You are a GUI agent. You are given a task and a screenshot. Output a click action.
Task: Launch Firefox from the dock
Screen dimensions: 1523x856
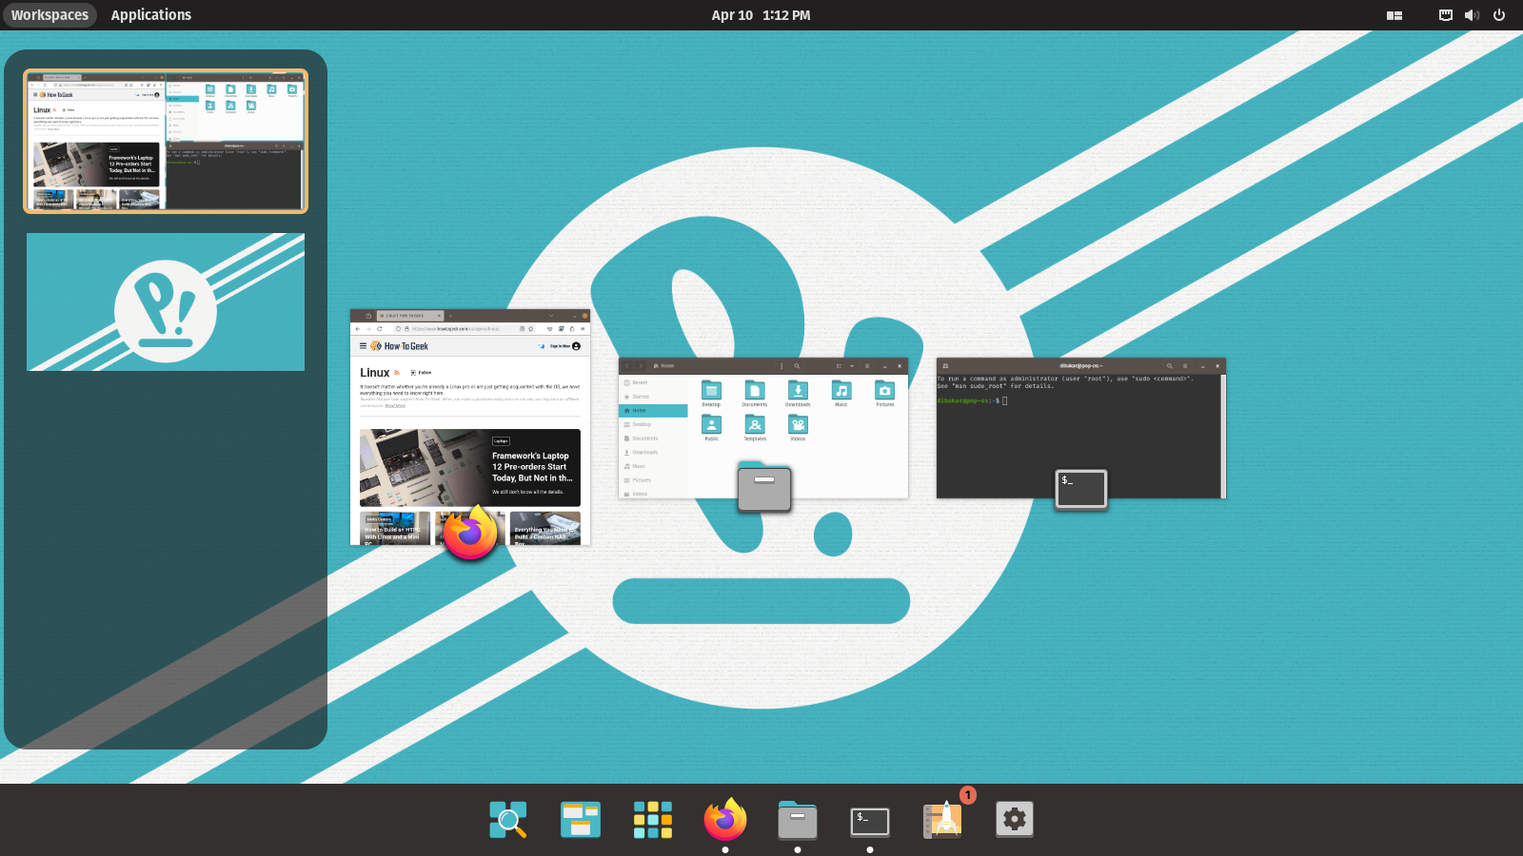click(725, 819)
